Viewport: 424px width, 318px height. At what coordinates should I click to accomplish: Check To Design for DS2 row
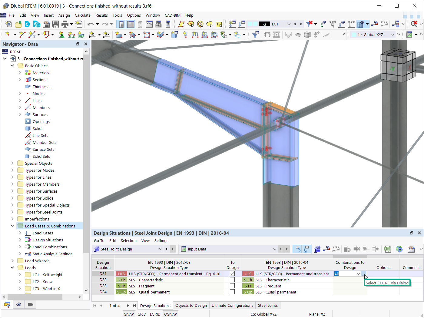coord(232,280)
